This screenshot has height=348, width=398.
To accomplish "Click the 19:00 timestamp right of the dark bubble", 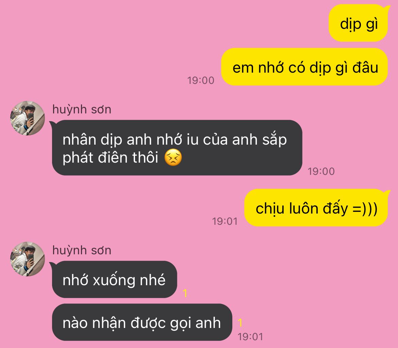I will coord(321,171).
